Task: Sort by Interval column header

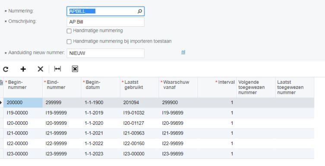Action: (217, 88)
